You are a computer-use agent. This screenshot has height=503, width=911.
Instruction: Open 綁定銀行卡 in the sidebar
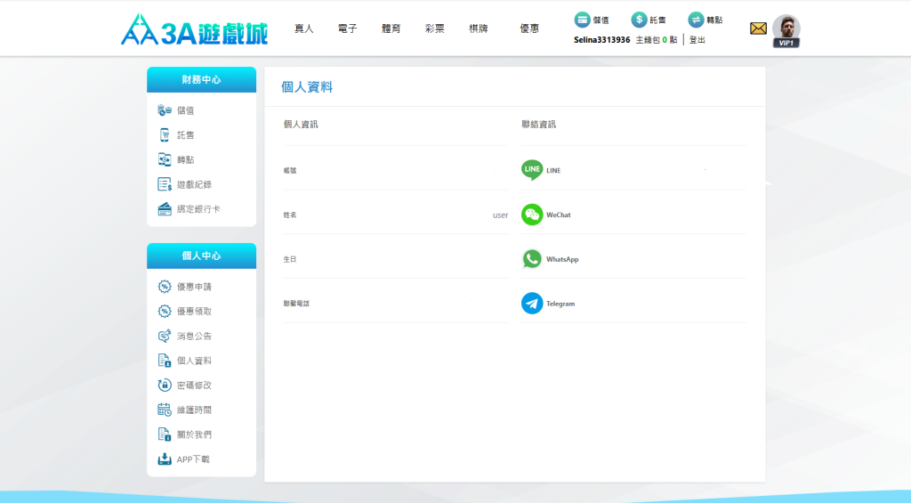[x=198, y=209]
